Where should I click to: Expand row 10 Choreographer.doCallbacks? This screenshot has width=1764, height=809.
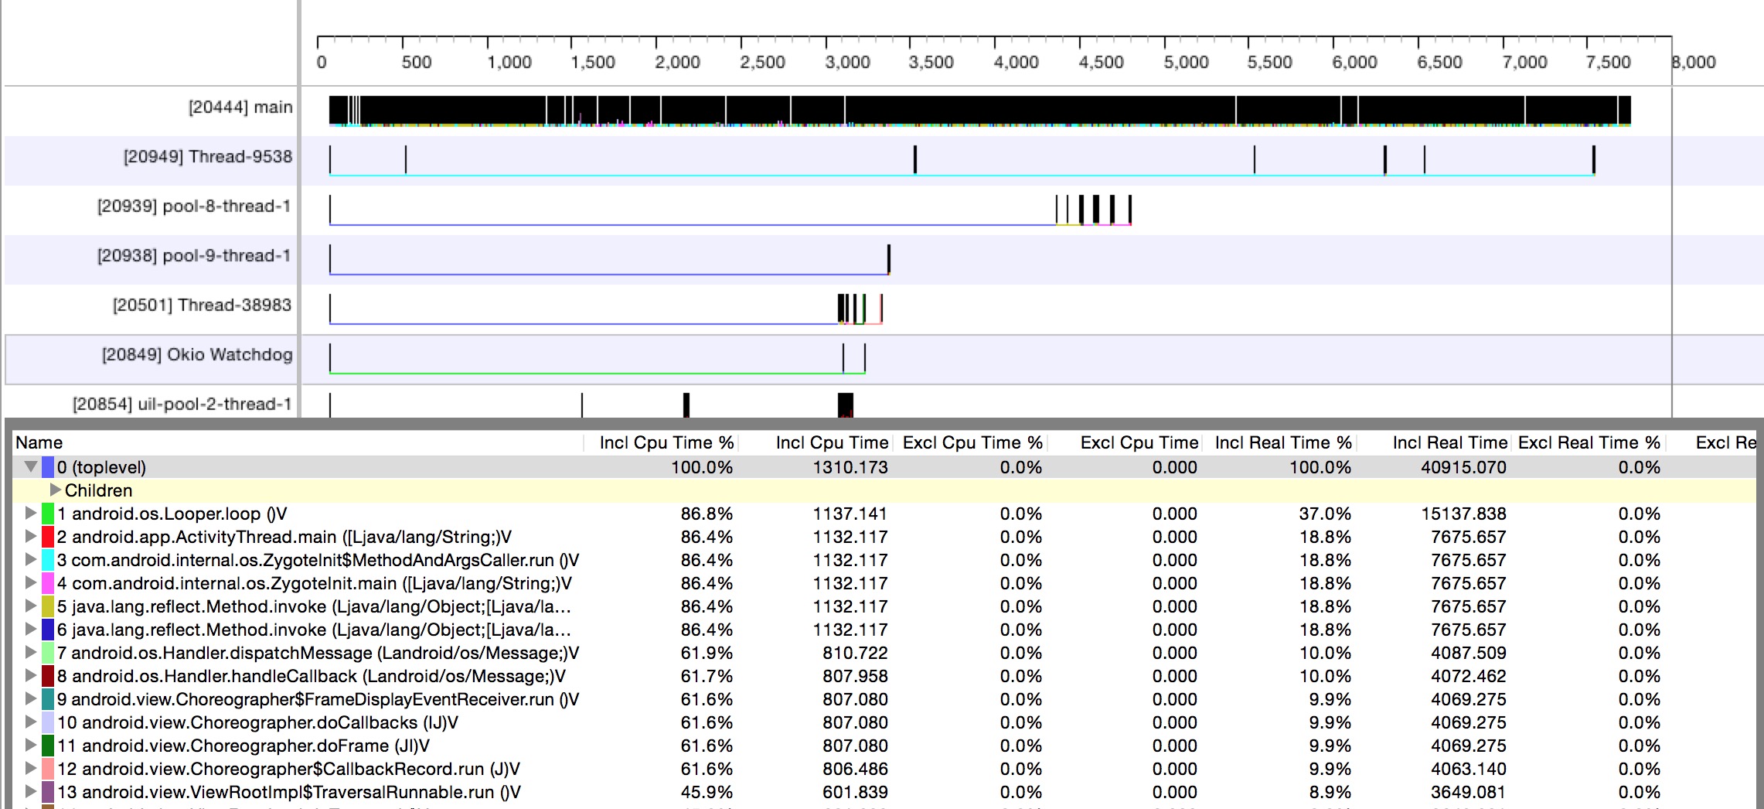pyautogui.click(x=30, y=722)
